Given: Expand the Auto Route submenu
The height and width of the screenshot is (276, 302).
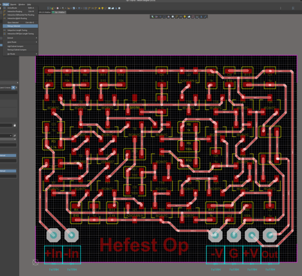Looking at the screenshot, I should [x=21, y=42].
